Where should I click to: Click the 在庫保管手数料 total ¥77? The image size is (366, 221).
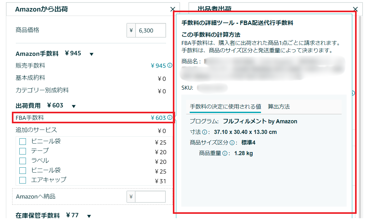click(x=73, y=215)
